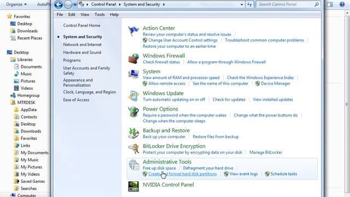The height and width of the screenshot is (197, 350).
Task: Select Homegroup icon in Explorer navigation pane
Action: point(13,95)
